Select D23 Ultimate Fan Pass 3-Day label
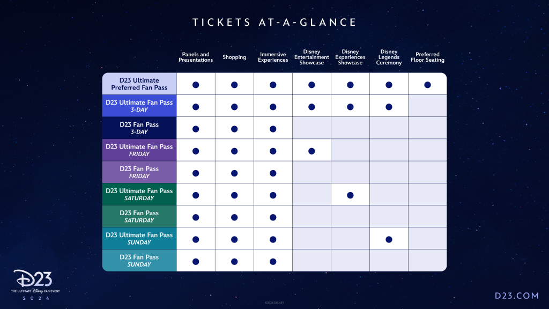The height and width of the screenshot is (309, 549). 139,106
